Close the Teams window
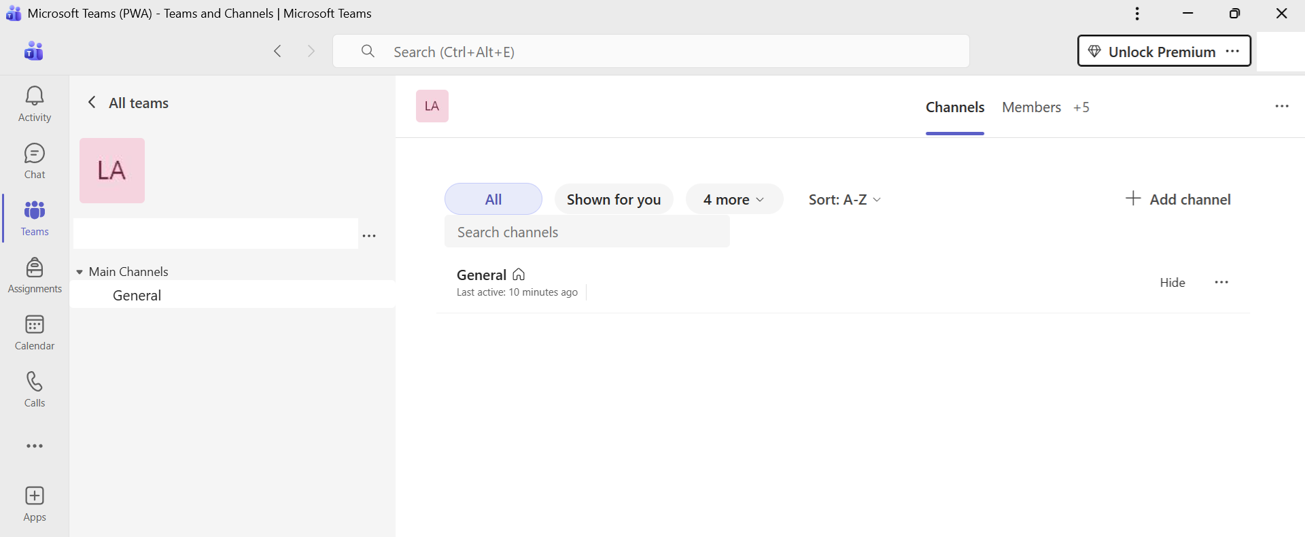Screen dimensions: 1305x537 [1282, 14]
